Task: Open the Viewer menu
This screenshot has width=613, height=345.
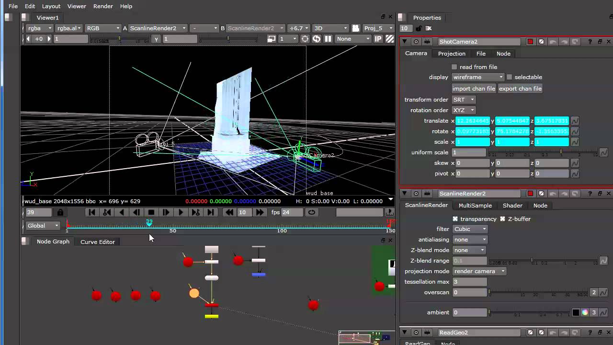Action: click(x=77, y=6)
